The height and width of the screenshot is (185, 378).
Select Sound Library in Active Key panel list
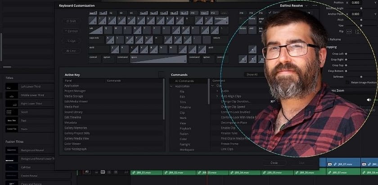pyautogui.click(x=73, y=112)
